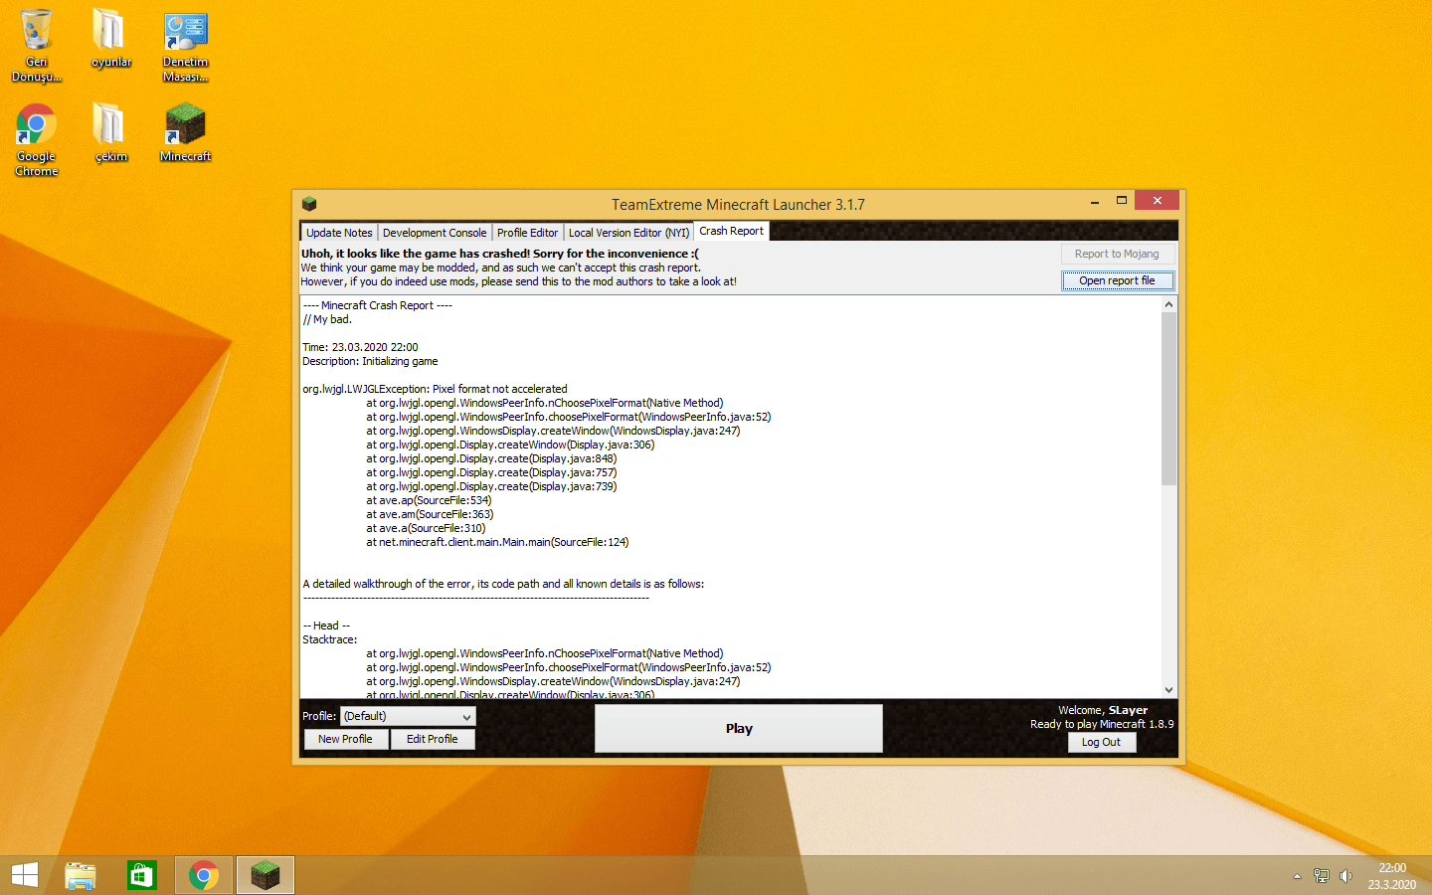
Task: Open the taskbar clock and date
Action: click(x=1392, y=876)
